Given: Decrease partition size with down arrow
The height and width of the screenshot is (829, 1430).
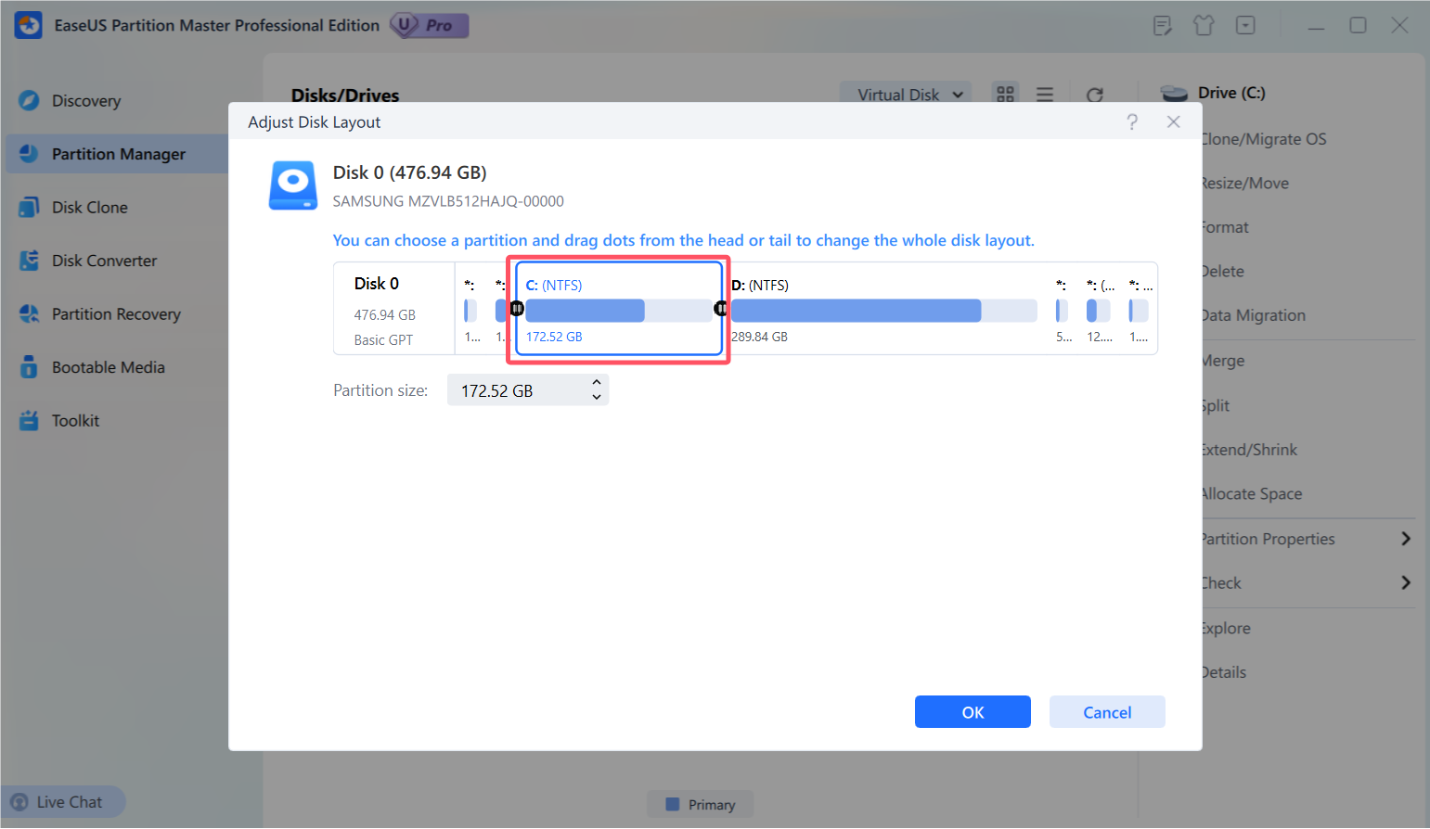Looking at the screenshot, I should click(597, 398).
